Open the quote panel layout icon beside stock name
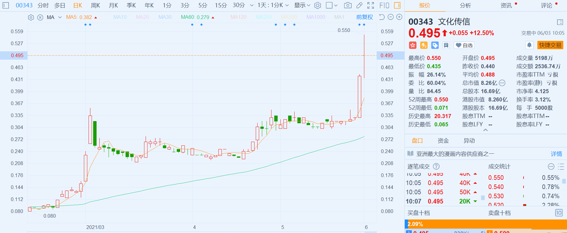This screenshot has height=233, width=567. (560, 22)
